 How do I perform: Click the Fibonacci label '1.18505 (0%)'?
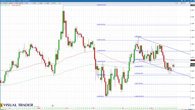pyautogui.click(x=138, y=37)
